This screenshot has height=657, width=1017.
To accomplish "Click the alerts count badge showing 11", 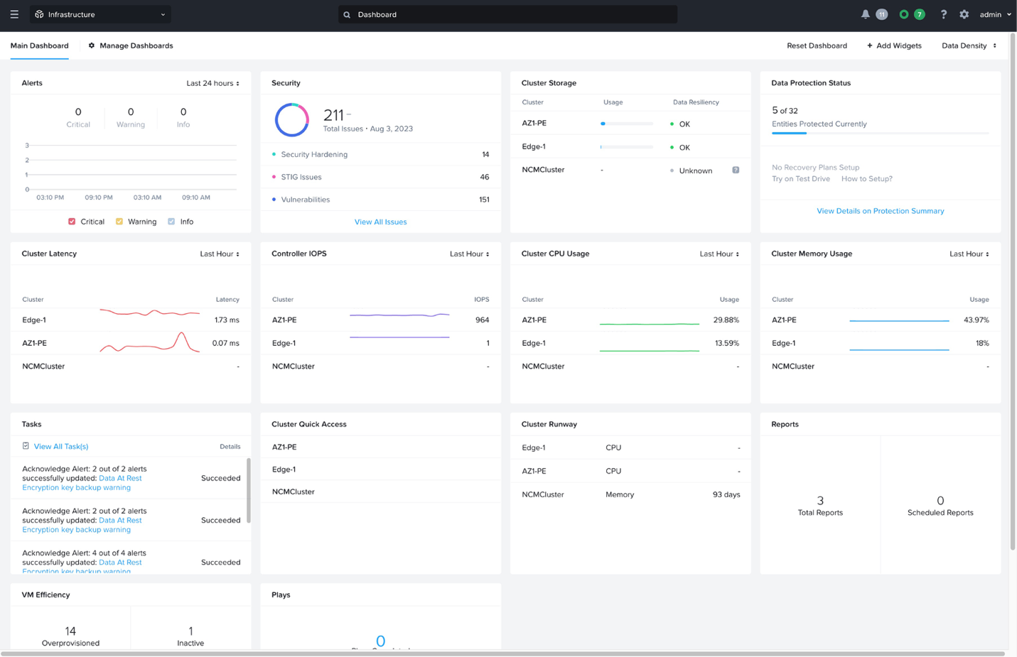I will click(x=881, y=14).
